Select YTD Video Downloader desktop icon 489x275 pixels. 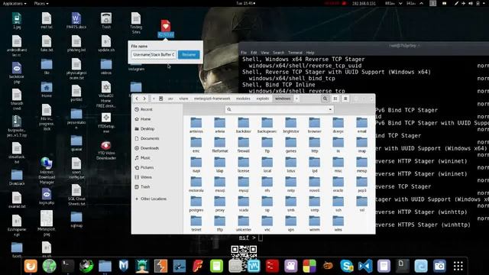point(106,150)
